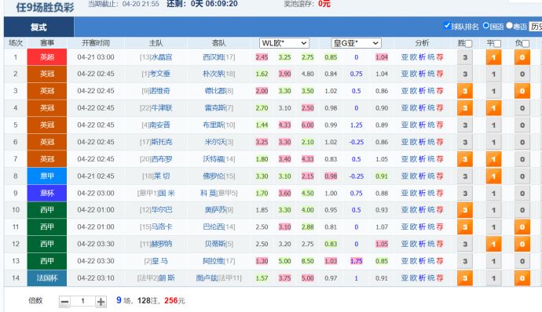Check the 胜 select-all column checkbox

point(469,43)
